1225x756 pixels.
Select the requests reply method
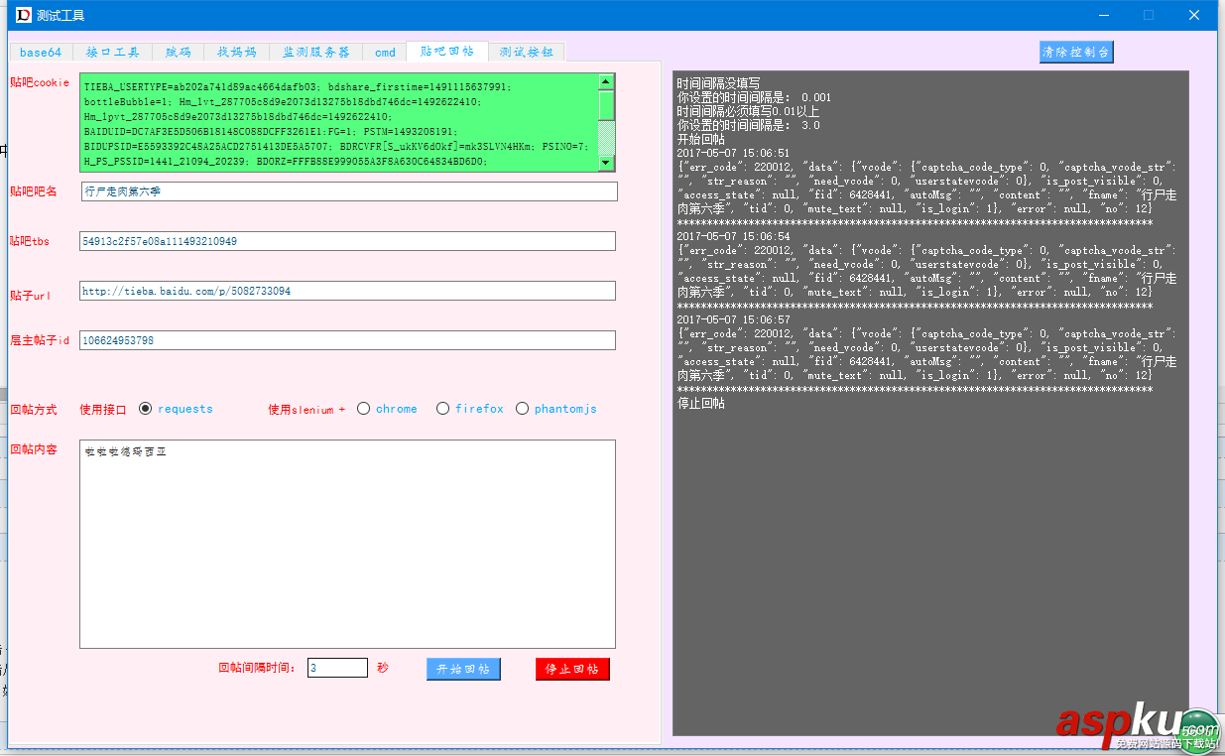point(146,408)
